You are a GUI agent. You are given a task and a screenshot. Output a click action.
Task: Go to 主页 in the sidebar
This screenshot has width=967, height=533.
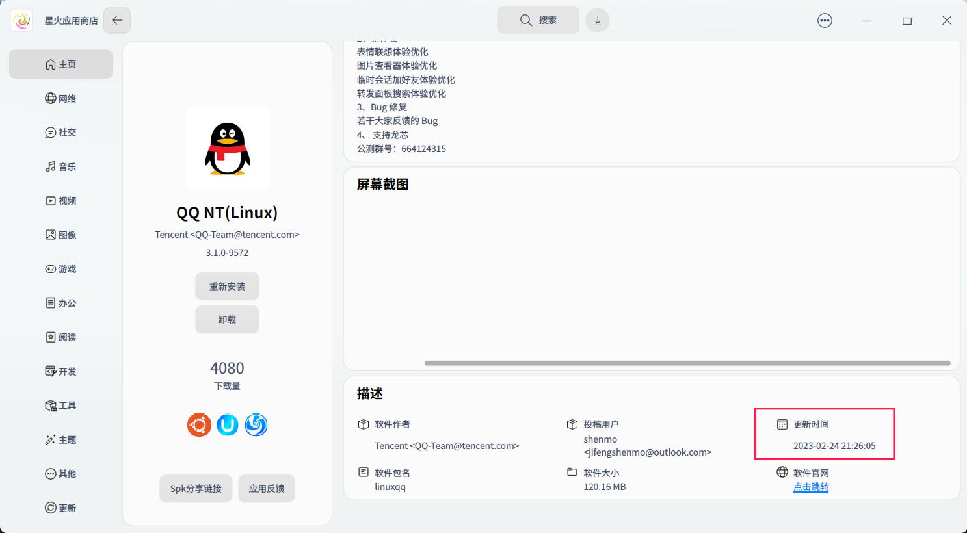pos(61,64)
